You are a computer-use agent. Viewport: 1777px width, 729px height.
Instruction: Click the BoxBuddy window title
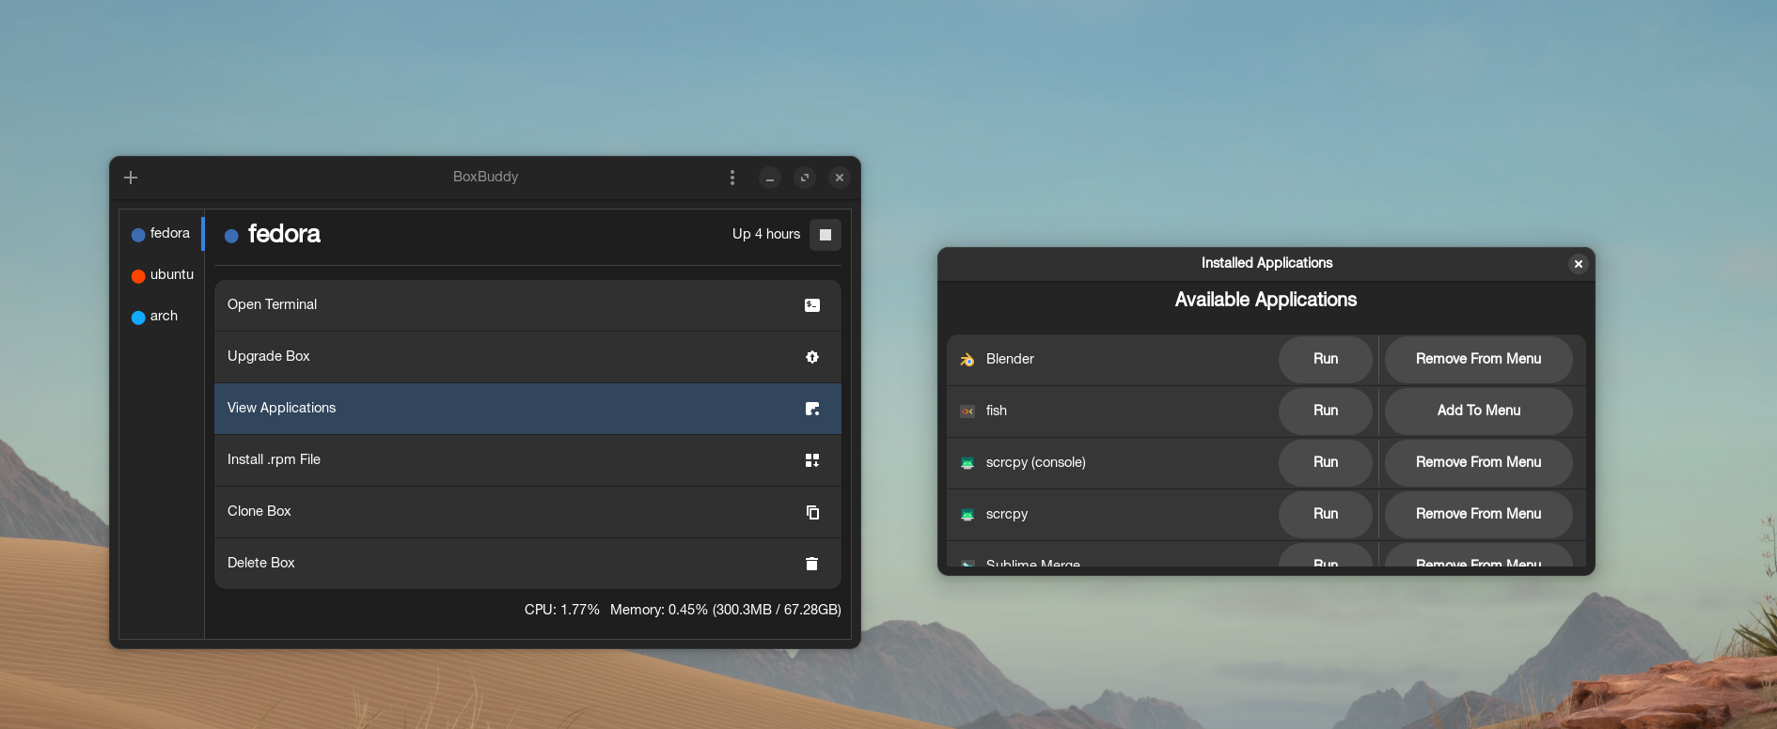click(485, 177)
